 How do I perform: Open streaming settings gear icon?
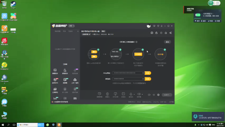[158, 95]
